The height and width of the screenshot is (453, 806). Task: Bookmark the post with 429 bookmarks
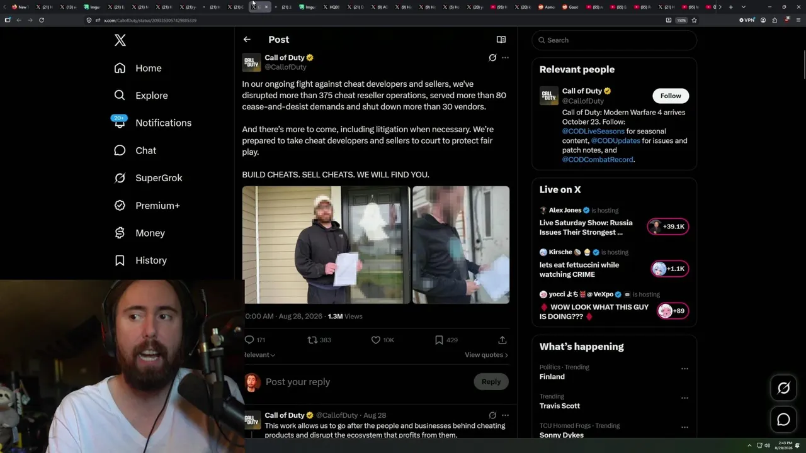point(439,340)
